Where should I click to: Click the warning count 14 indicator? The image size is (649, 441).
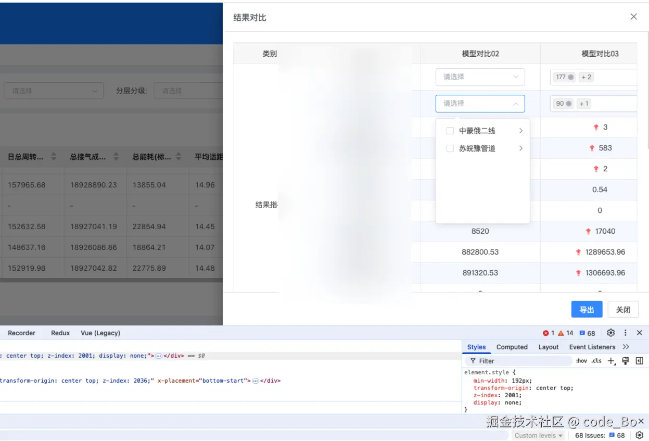566,333
